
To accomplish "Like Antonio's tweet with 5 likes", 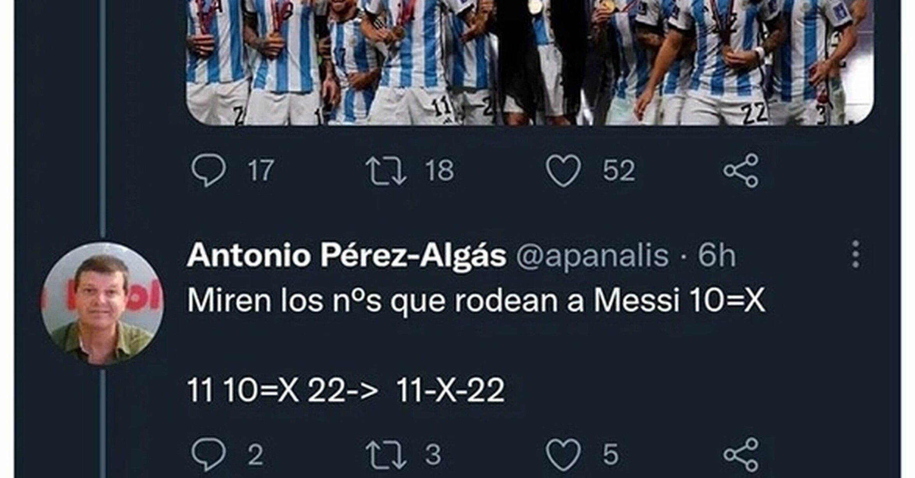I will pos(563,454).
